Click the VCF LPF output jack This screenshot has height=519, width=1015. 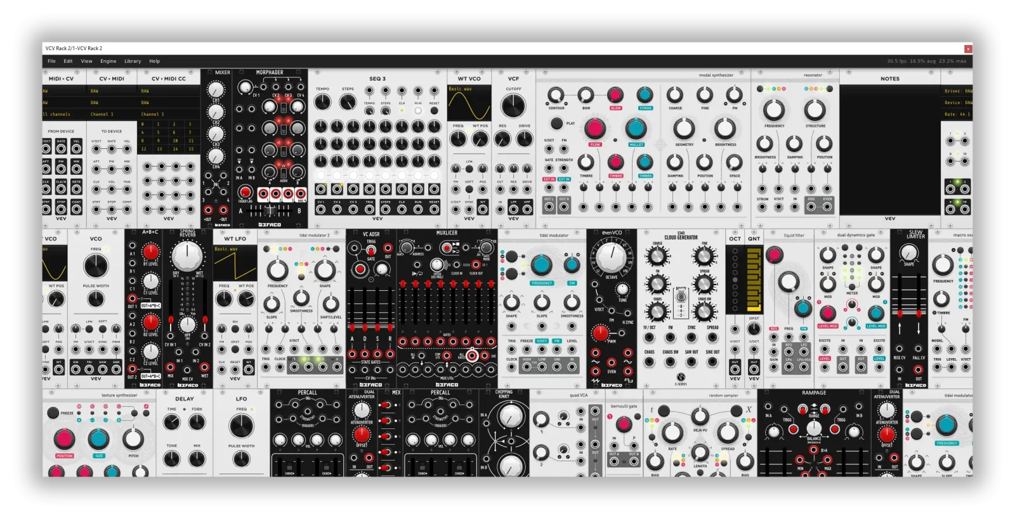point(513,208)
